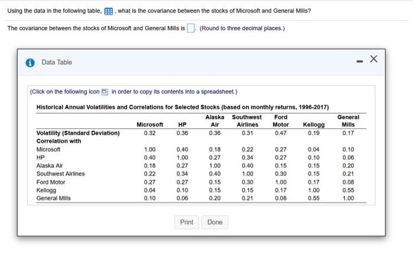
Task: Click Alaska Air–General Mills correlation 0.20 in Alaska Air row
Action: [348, 166]
